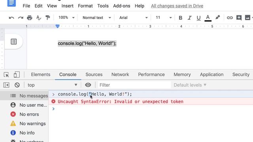Click the left indent marker on ruler
Image resolution: width=253 pixels, height=142 pixels.
[x=58, y=26]
